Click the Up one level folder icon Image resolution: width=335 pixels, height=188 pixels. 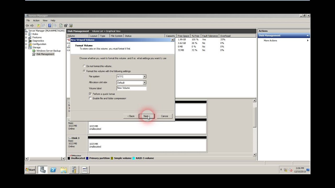click(38, 26)
